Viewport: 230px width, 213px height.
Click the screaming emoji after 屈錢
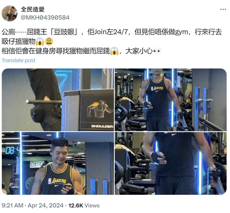114,51
